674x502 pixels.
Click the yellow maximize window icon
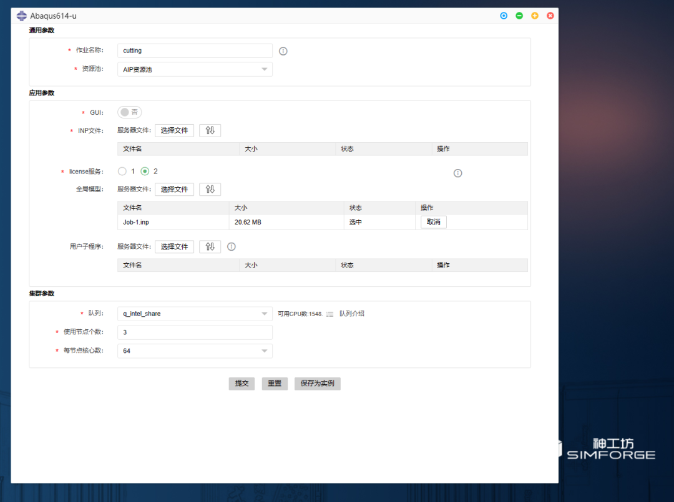click(535, 16)
